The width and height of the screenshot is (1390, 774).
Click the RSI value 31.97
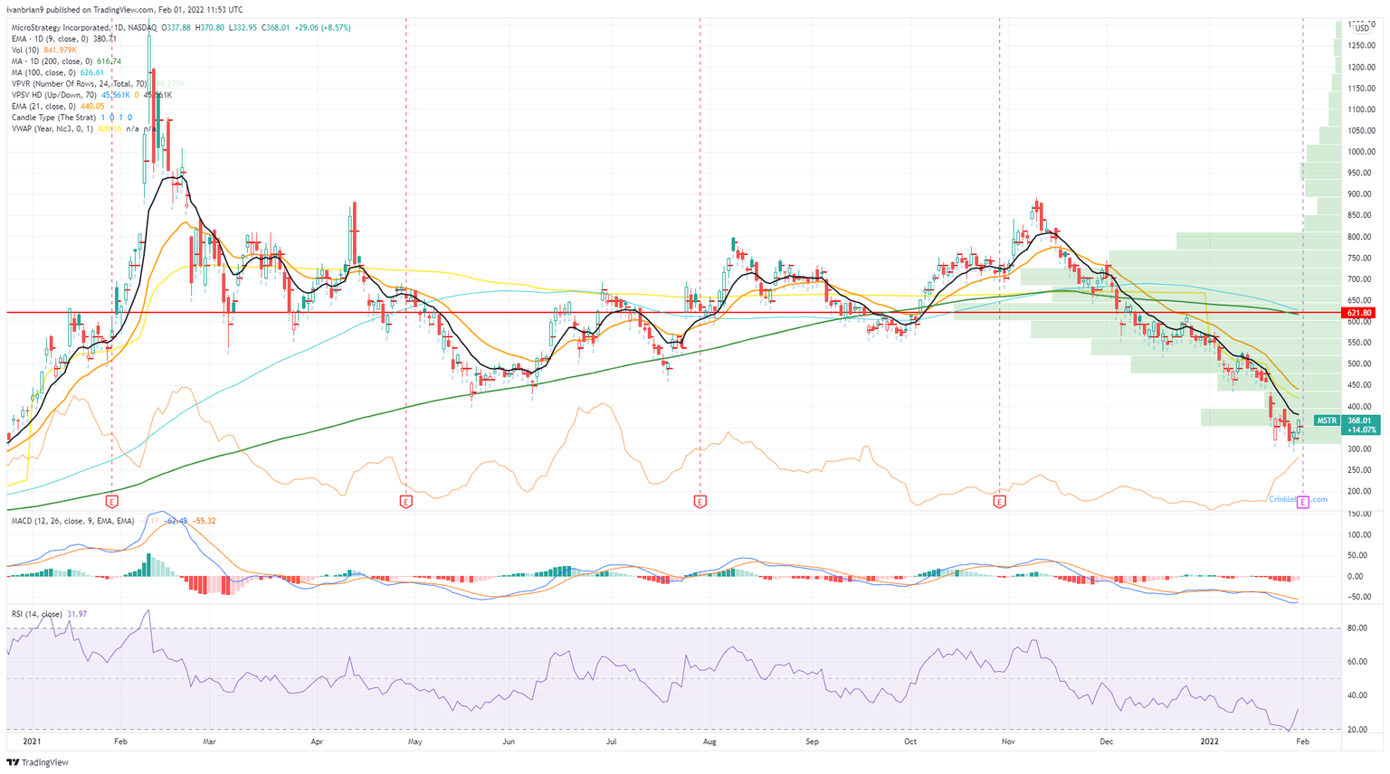77,614
